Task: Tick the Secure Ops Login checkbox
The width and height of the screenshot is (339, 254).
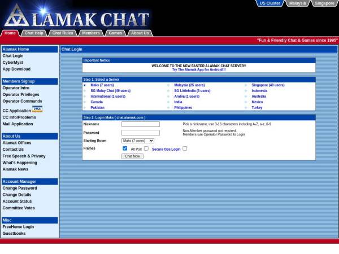Action: coord(185,148)
